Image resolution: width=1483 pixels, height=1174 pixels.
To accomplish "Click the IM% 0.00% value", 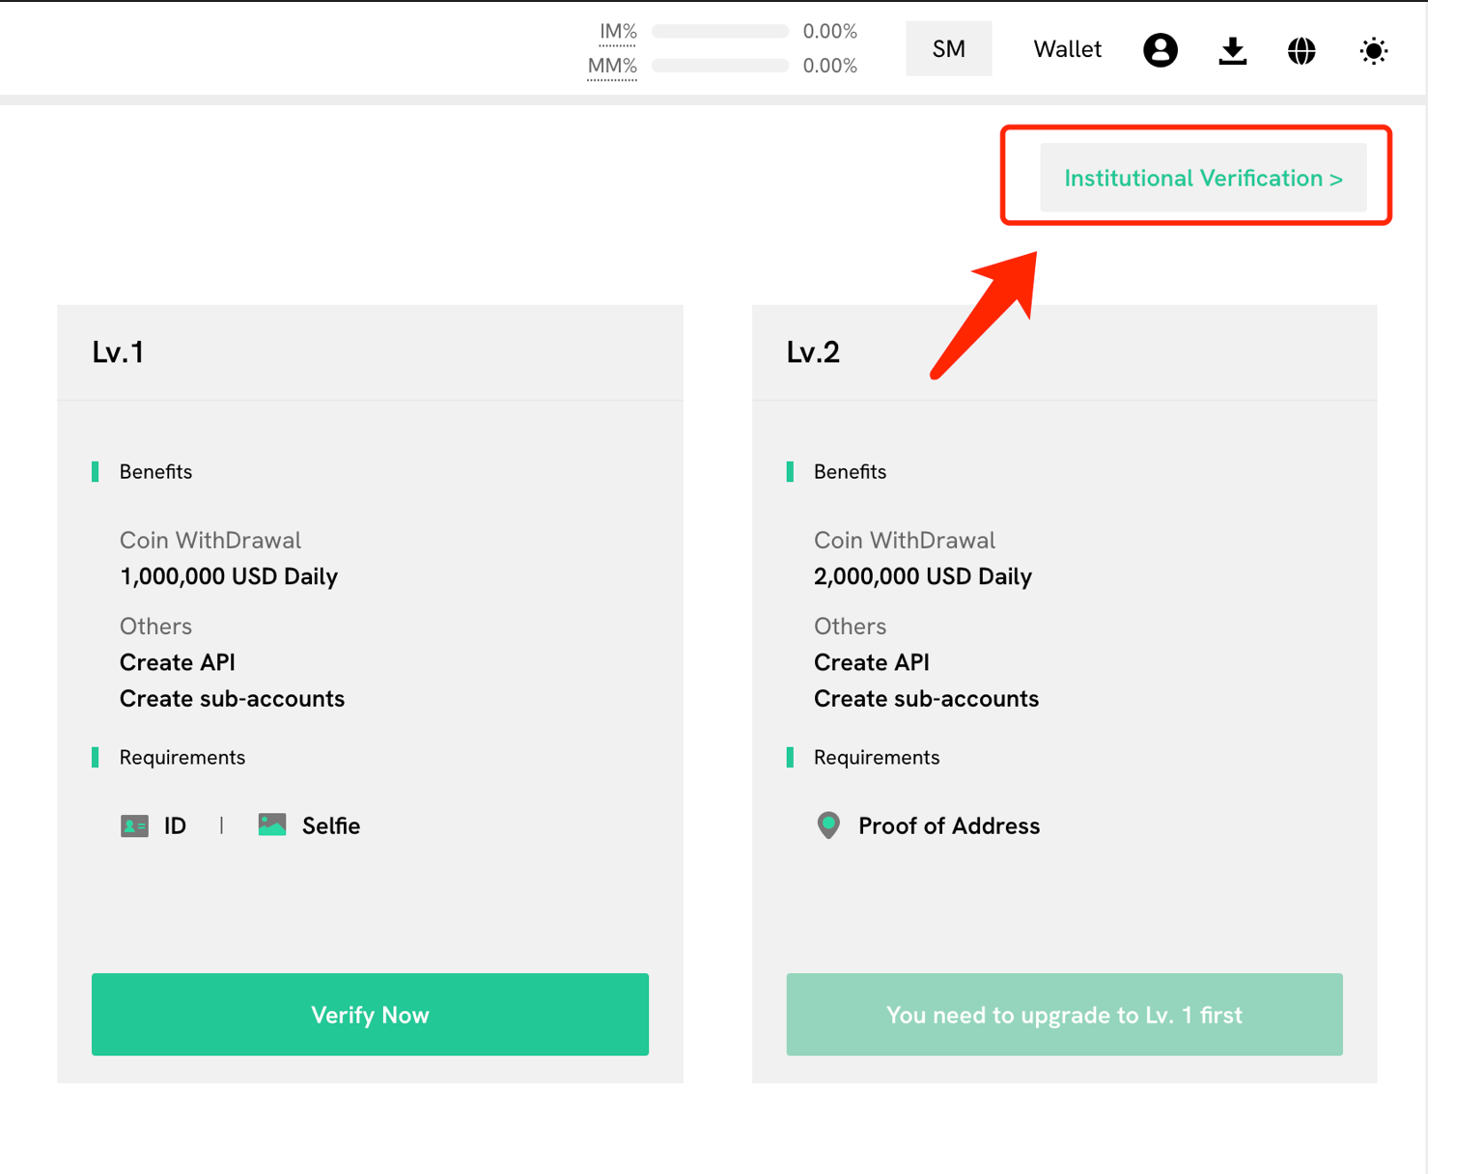I will [830, 32].
